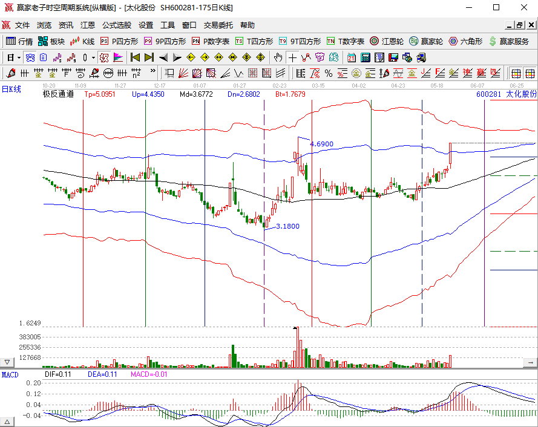Viewport: 538px width, 427px height.
Task: Toggle the 板块 sector view button
Action: click(x=51, y=41)
